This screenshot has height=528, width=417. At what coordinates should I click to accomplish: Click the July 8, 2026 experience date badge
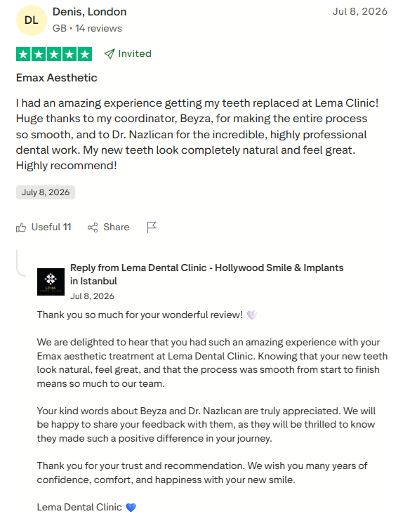point(46,192)
